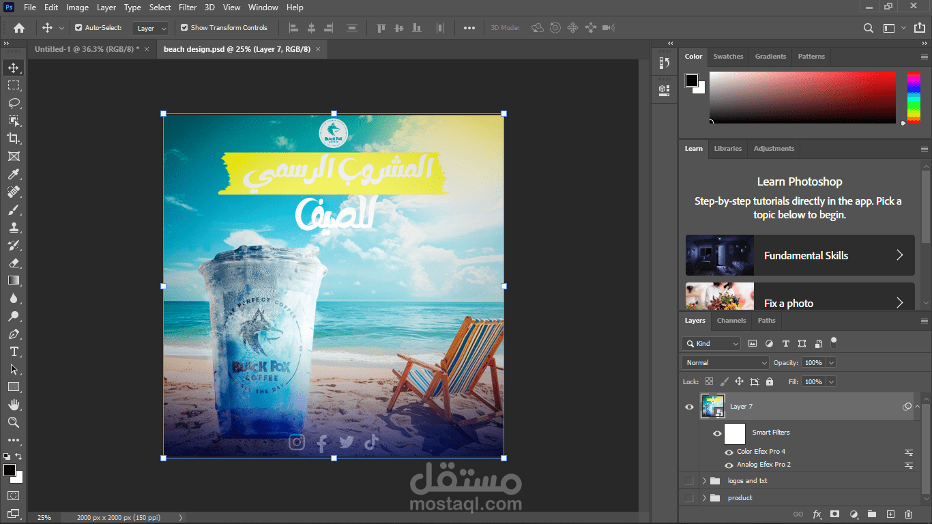The width and height of the screenshot is (932, 524).
Task: Open the Opacity slider dropdown arrow
Action: pos(831,363)
